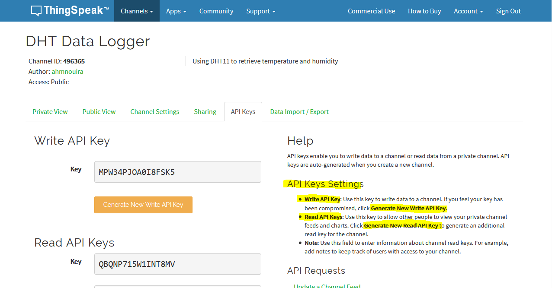Open author profile link ahmnouira
Image resolution: width=552 pixels, height=288 pixels.
[67, 72]
